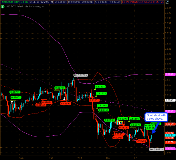Click the chart settings icon at top right
Image resolution: width=176 pixels, height=160 pixels.
click(173, 2)
